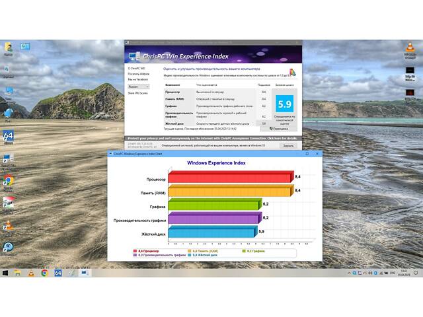Open the notification center icon
Image resolution: width=423 pixels, height=317 pixels.
point(416,273)
